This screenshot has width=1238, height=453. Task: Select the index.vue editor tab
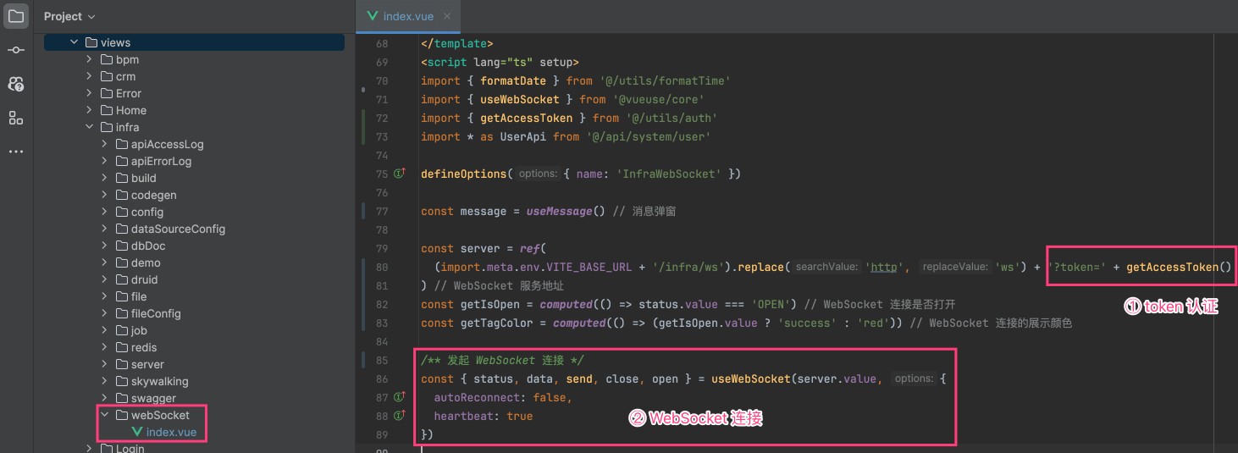tap(407, 16)
